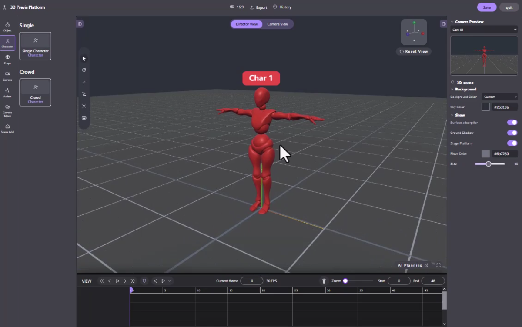Open the playback options dropdown arrow

(170, 281)
